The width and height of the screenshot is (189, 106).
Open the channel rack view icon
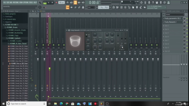(121, 7)
